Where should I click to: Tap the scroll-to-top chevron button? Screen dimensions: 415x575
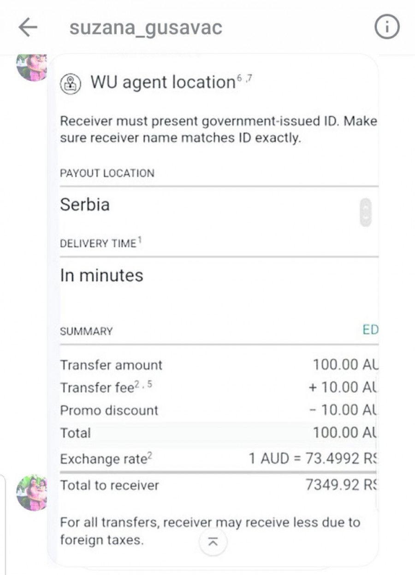(213, 542)
